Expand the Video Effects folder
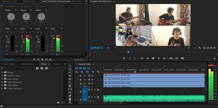Image resolution: width=218 pixels, height=108 pixels. pos(2,85)
